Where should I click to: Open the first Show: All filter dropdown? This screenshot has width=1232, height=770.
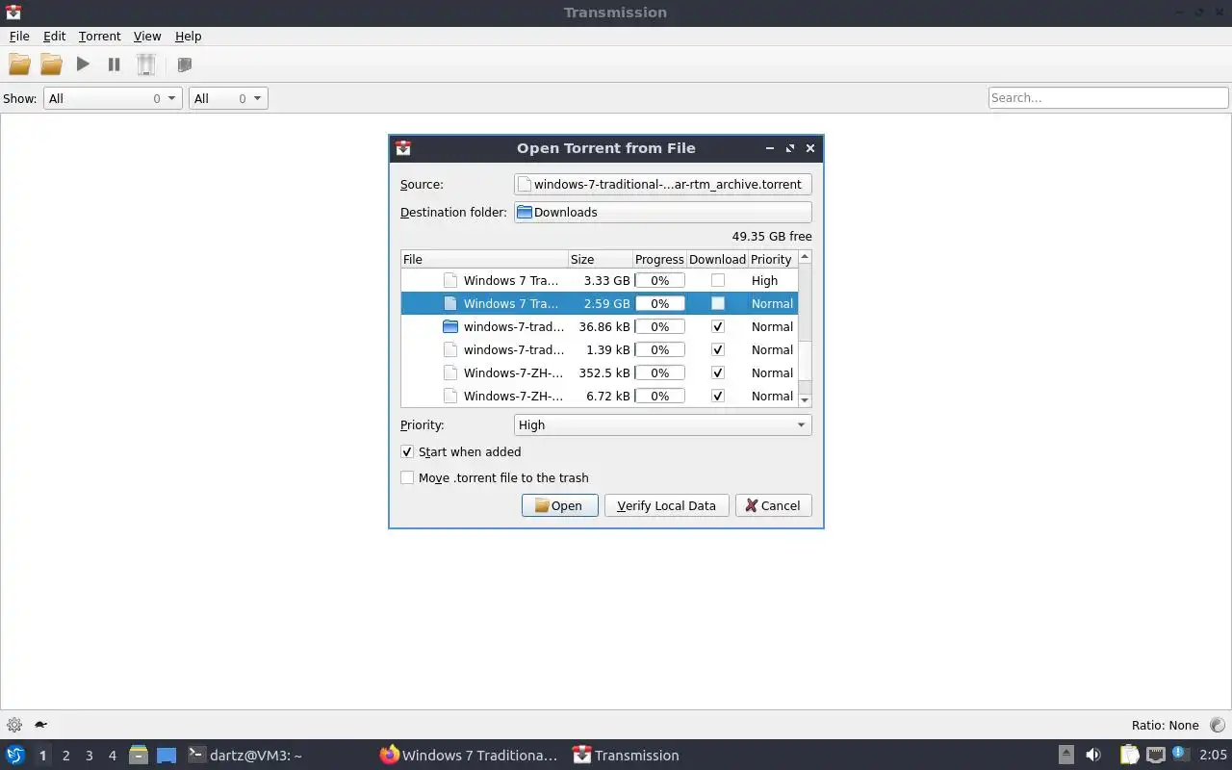click(113, 98)
